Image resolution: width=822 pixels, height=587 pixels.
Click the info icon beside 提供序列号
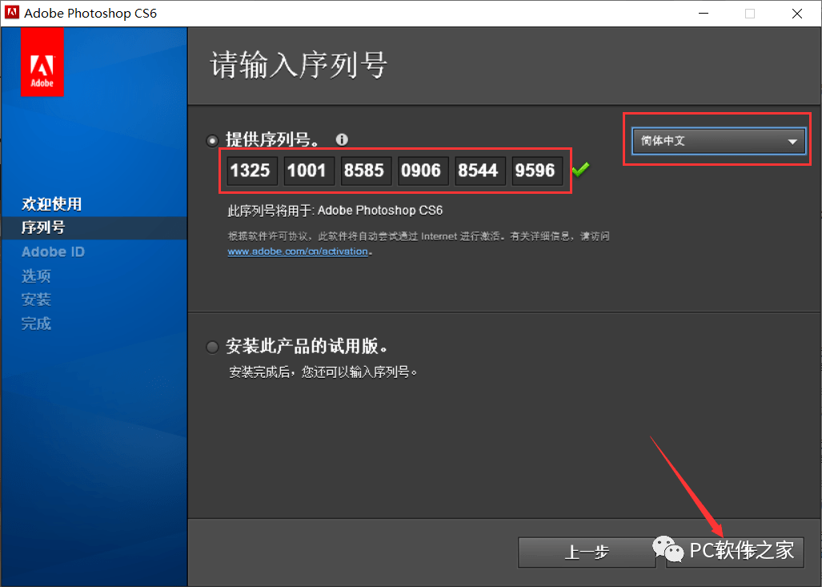(342, 139)
